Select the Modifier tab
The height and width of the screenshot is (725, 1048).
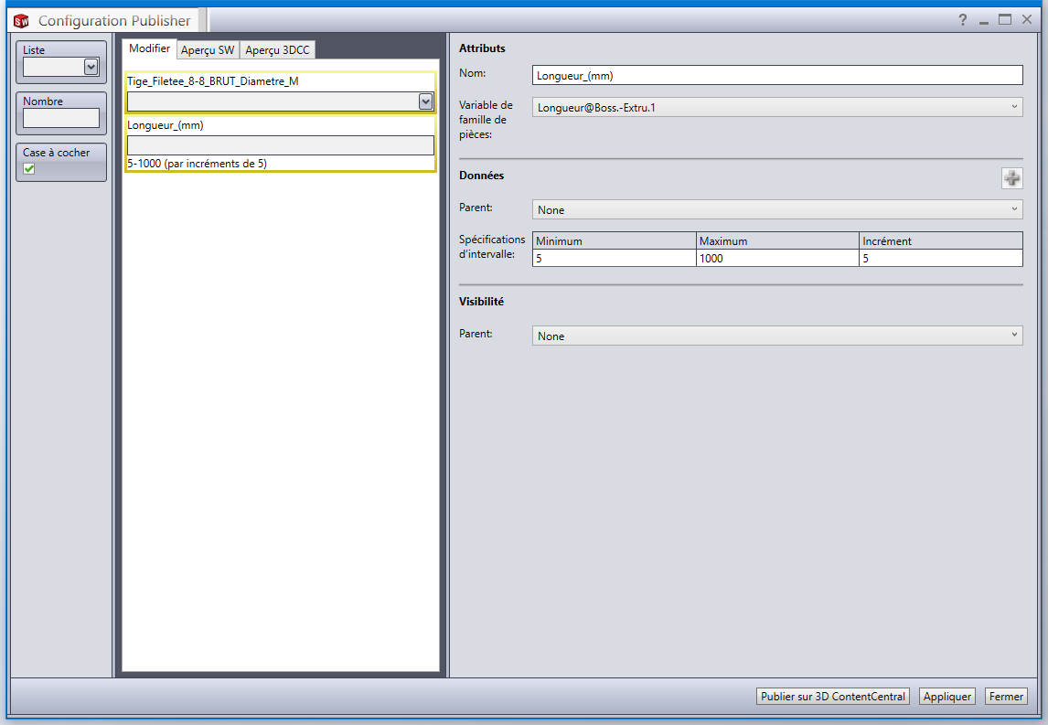click(x=149, y=48)
